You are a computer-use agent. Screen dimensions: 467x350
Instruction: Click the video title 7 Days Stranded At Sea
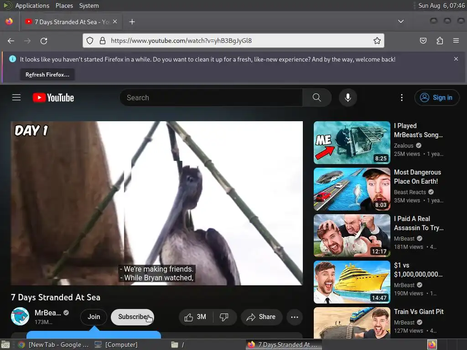(56, 297)
